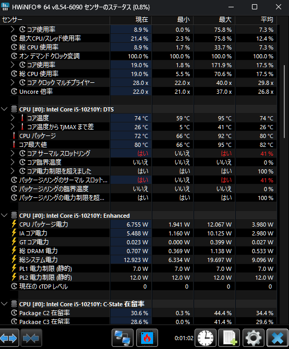289x349 pixels.
Task: Expand the first コア使用率 row
Action: 13,29
